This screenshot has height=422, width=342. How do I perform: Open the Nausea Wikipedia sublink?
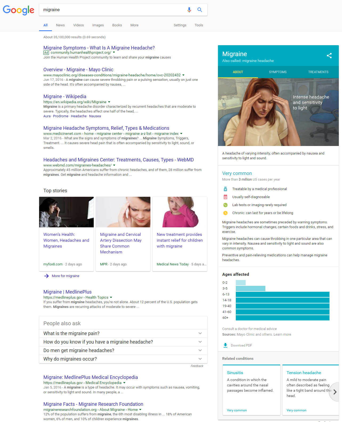pyautogui.click(x=95, y=116)
